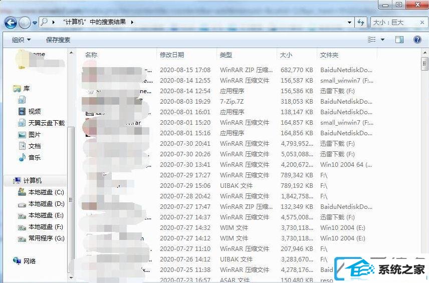Open 本地磁盘 (D:) drive
The height and width of the screenshot is (283, 429).
coord(47,204)
